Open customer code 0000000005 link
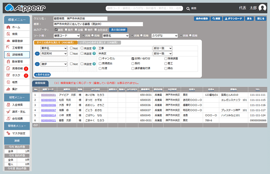Screen dimensions: 270x174 (48, 100)
